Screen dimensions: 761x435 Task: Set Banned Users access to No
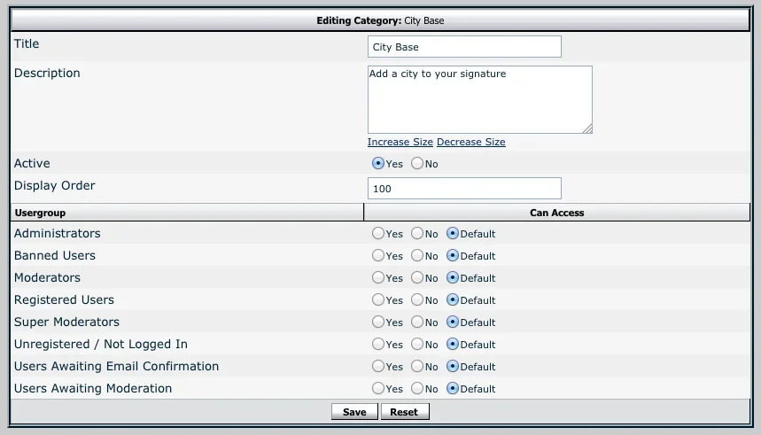[x=416, y=256]
